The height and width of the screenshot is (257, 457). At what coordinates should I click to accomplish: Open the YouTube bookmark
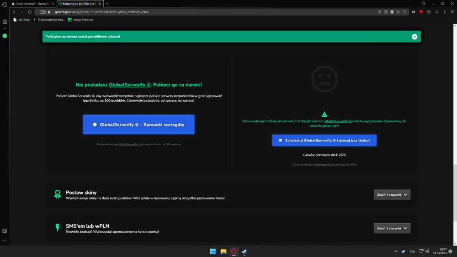[21, 20]
